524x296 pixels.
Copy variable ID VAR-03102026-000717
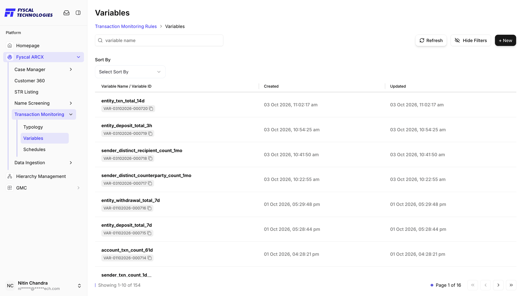(x=150, y=183)
